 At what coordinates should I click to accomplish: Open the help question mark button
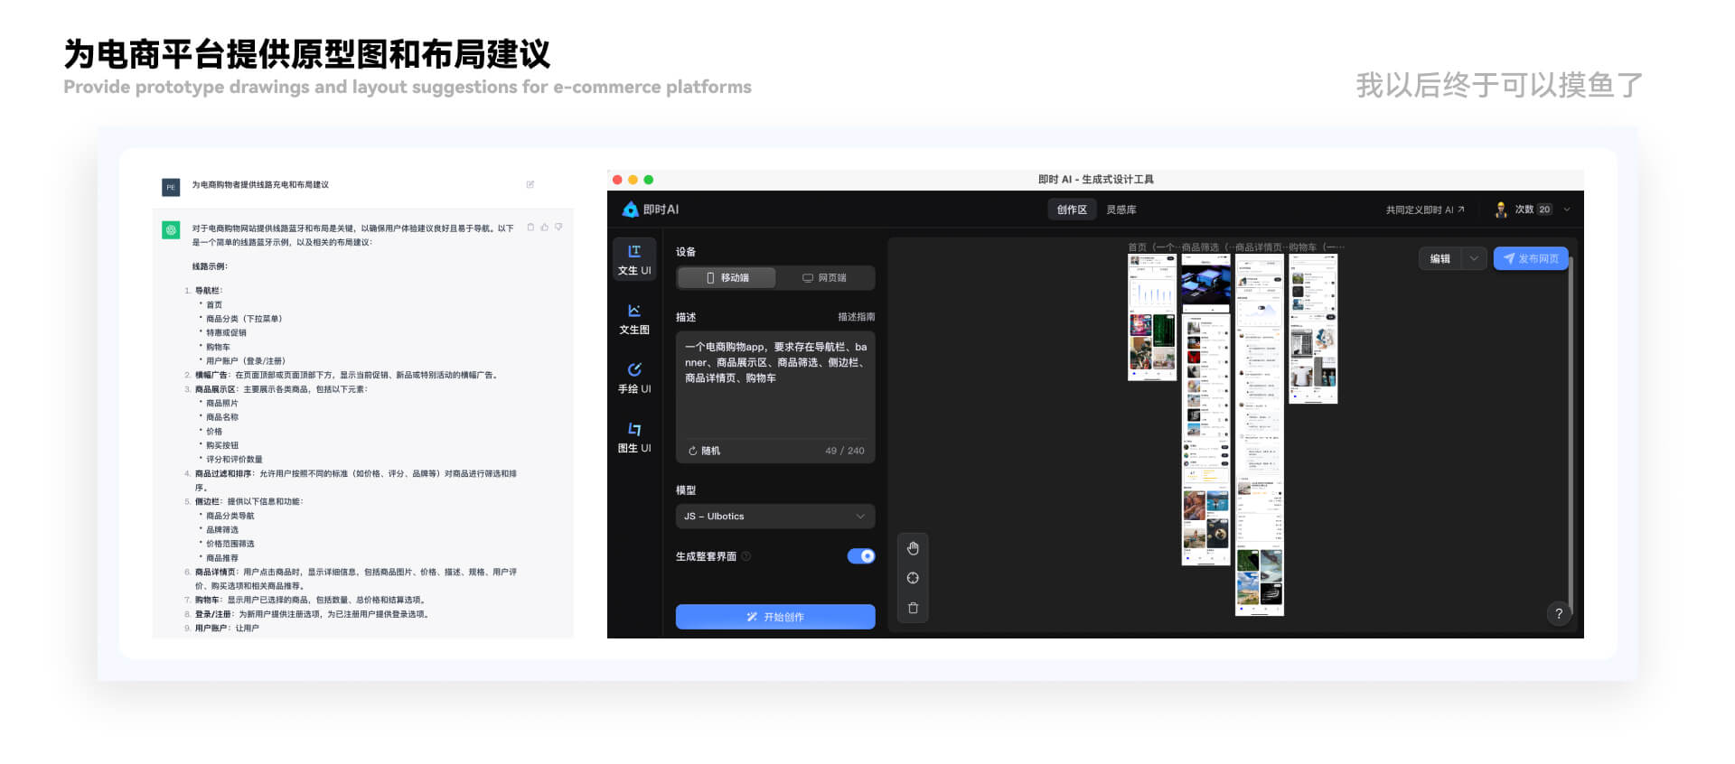1559,613
